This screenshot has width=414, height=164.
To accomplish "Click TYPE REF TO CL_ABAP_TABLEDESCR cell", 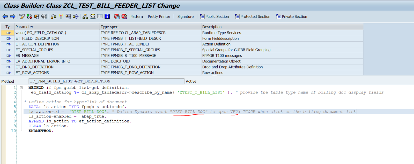I will [x=151, y=33].
